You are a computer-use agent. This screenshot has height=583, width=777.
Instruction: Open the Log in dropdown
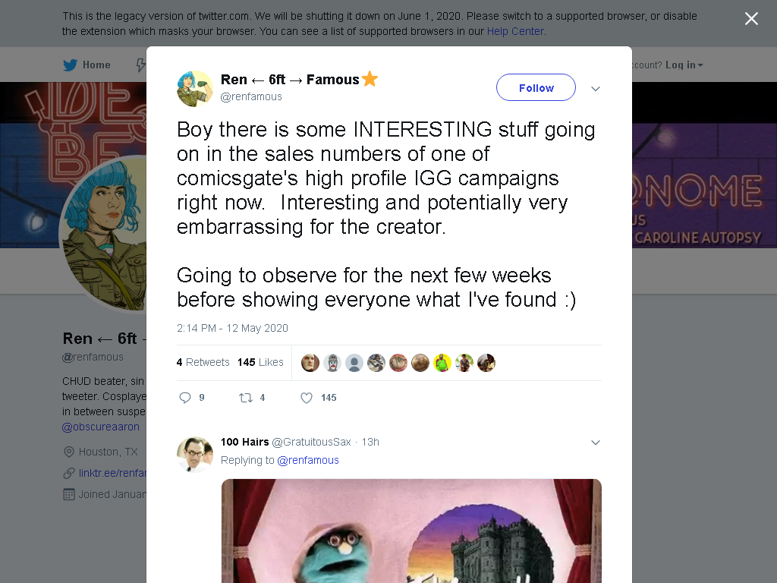coord(684,65)
